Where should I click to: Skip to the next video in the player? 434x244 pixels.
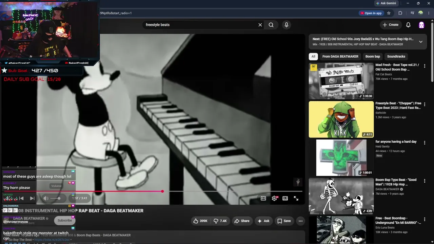click(32, 198)
